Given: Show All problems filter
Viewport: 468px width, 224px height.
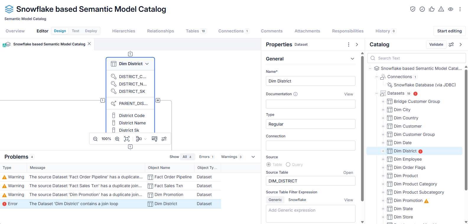Looking at the screenshot, I should (187, 157).
